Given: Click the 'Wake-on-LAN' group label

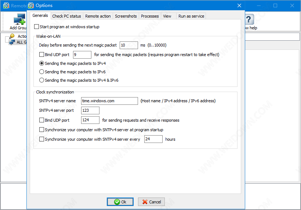Looking at the screenshot, I should pos(48,36).
